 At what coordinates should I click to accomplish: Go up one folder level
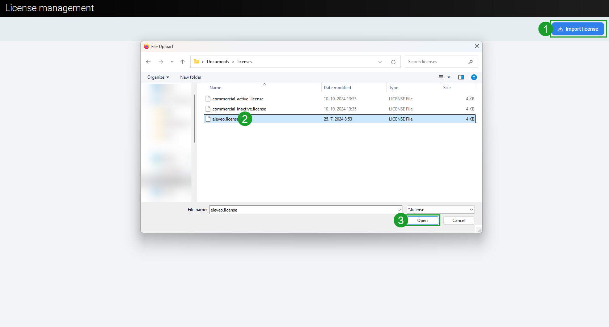coord(183,62)
